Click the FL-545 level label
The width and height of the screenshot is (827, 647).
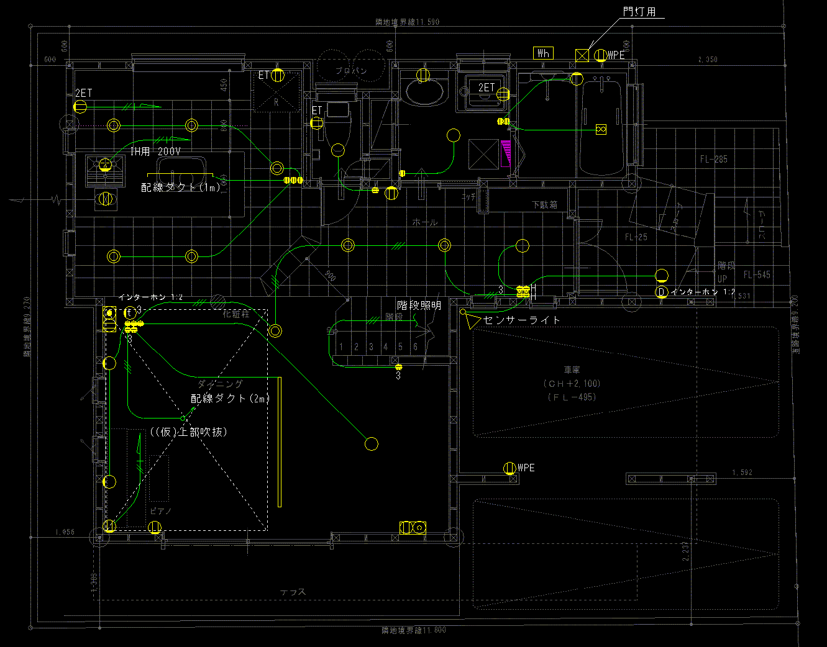pyautogui.click(x=757, y=274)
